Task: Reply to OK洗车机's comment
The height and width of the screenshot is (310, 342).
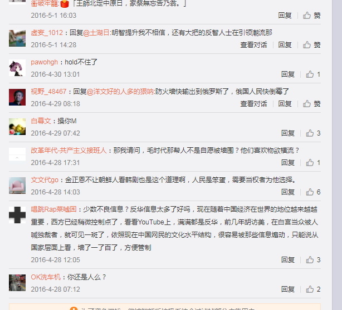Action: pyautogui.click(x=287, y=289)
